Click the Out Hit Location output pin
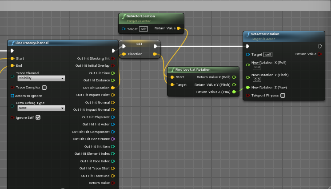The height and width of the screenshot is (189, 331). coord(113,88)
